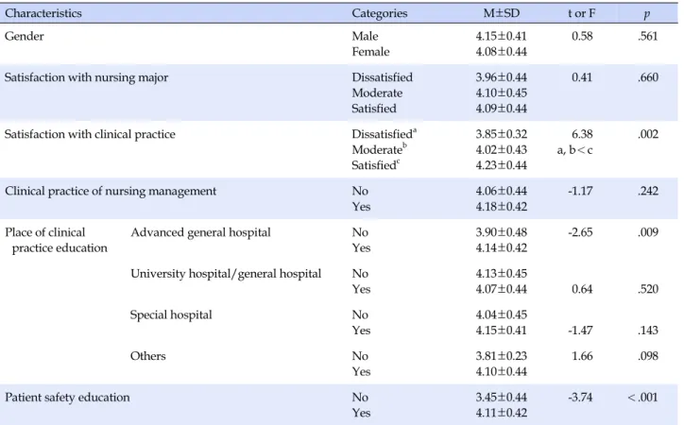Click the t value 1.66
Image resolution: width=684 pixels, height=425 pixels.
click(582, 356)
